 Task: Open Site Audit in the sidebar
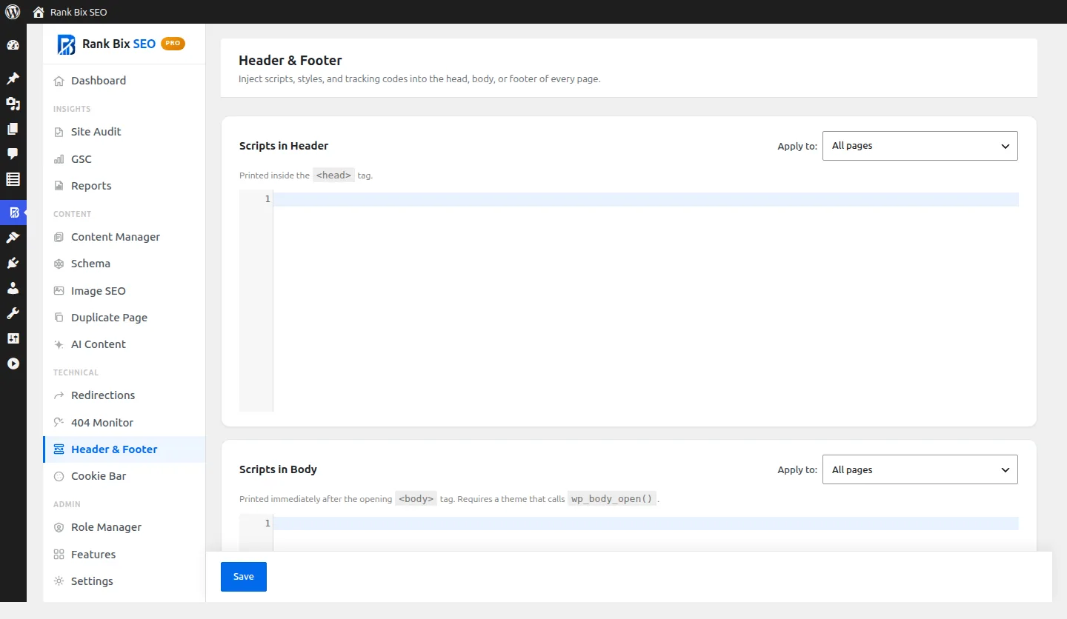point(124,132)
